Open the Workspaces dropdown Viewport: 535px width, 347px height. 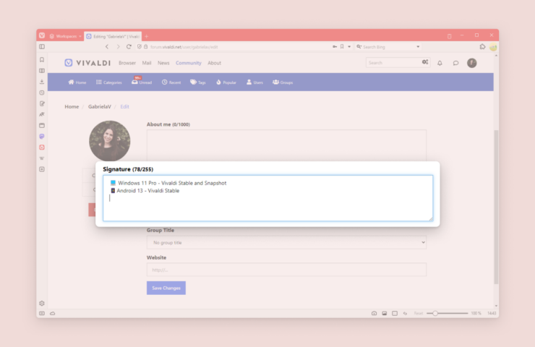click(65, 36)
